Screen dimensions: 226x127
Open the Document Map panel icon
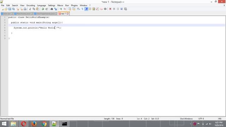94,9
